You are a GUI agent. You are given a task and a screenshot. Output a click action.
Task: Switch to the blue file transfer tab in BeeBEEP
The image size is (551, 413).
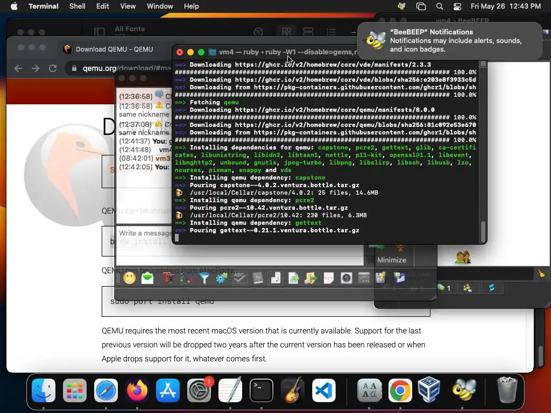tap(491, 288)
